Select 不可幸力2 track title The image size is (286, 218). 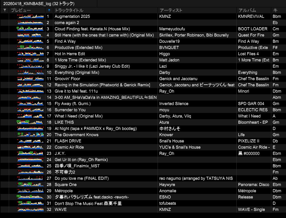[65, 172]
